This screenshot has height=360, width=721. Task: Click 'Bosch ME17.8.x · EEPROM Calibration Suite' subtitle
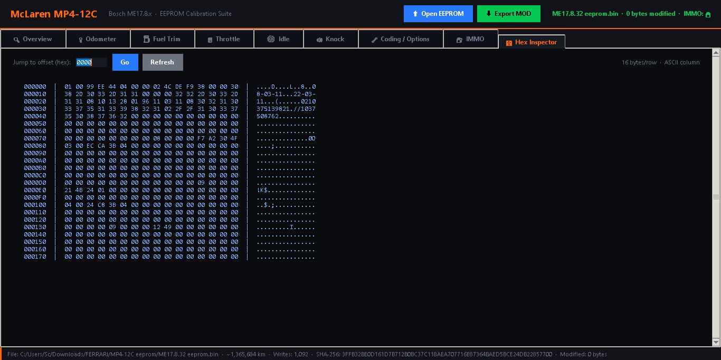[x=170, y=14]
